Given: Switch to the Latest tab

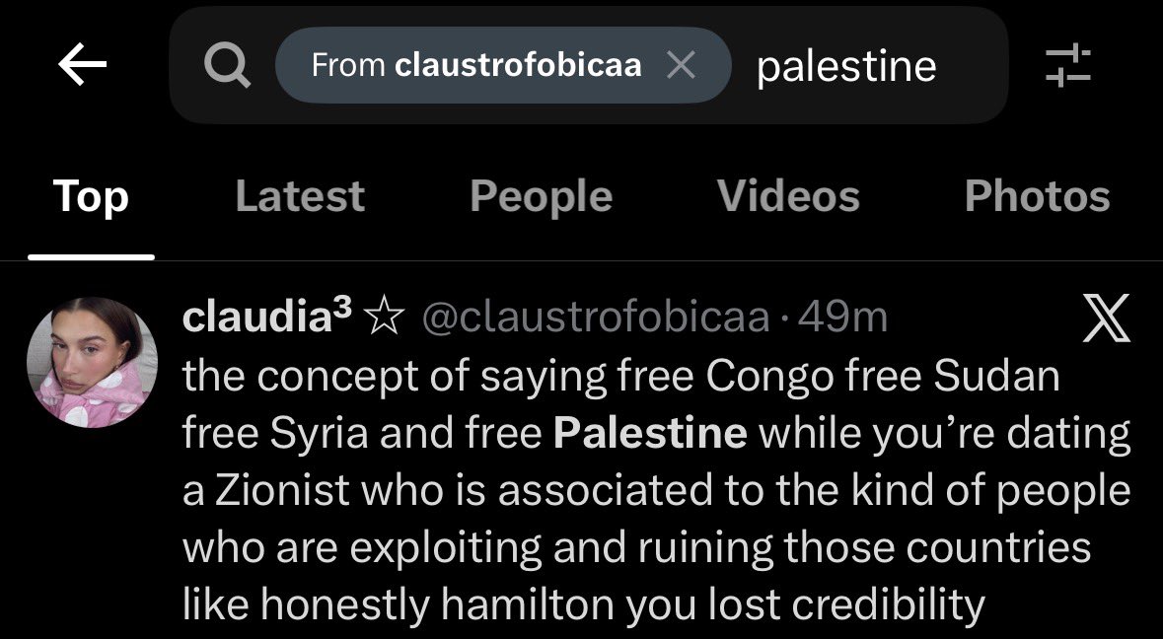Looking at the screenshot, I should click(300, 196).
